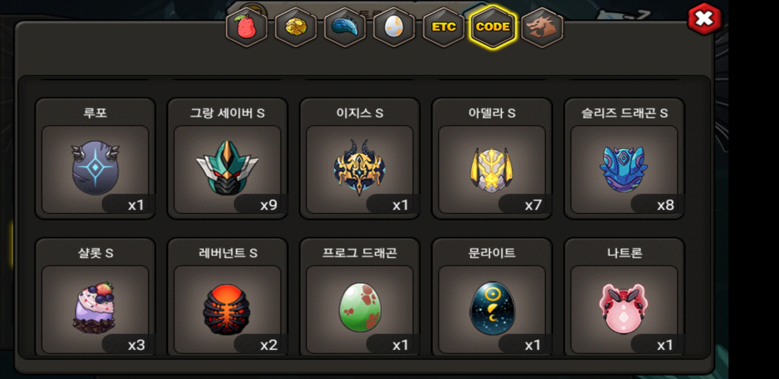Open the red fruit food tab
Image resolution: width=779 pixels, height=379 pixels.
[x=247, y=27]
